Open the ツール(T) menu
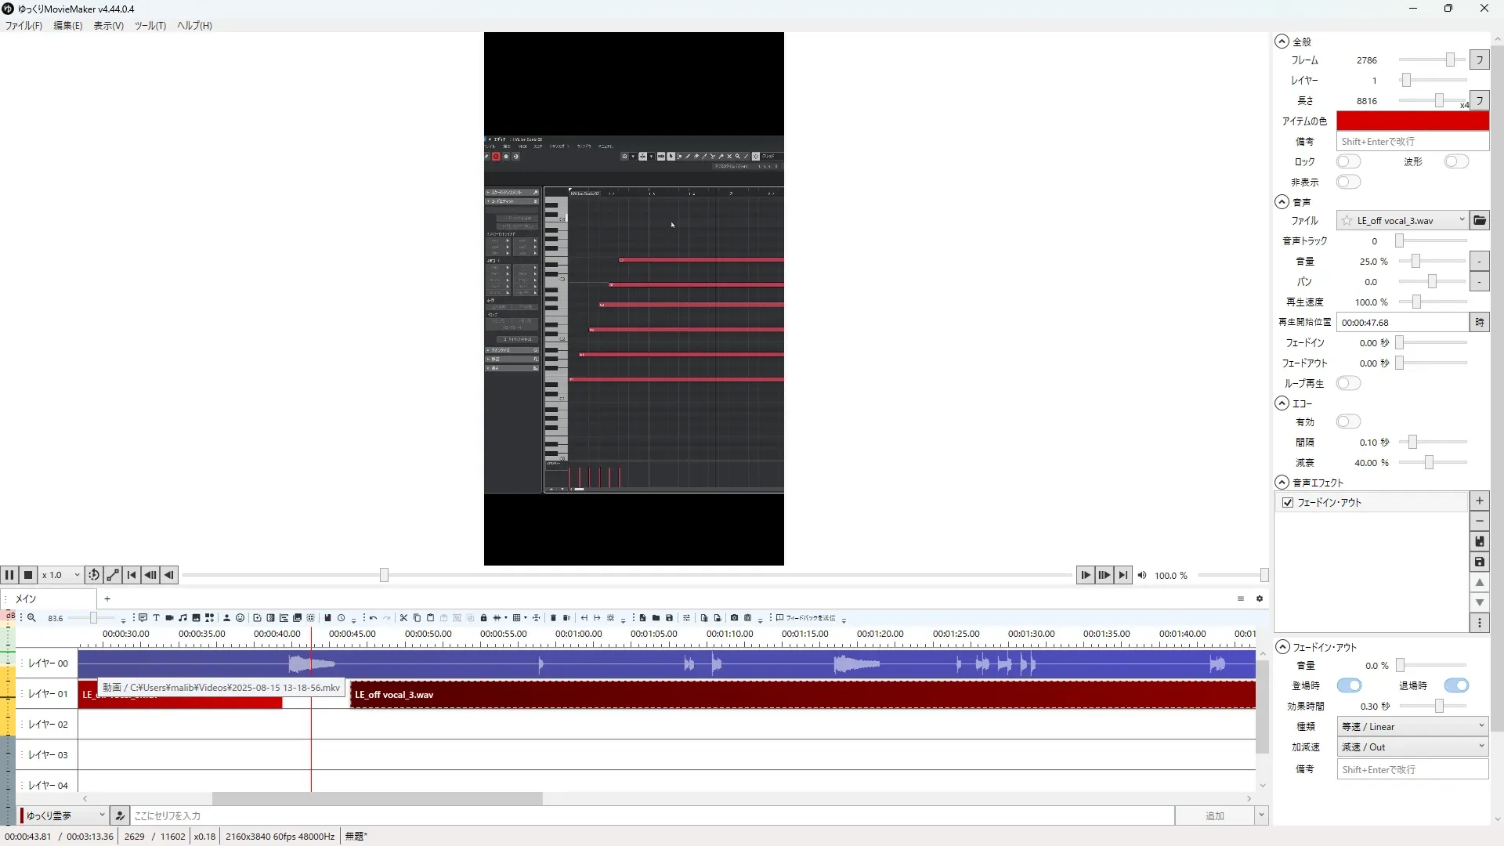The width and height of the screenshot is (1504, 846). click(x=150, y=26)
